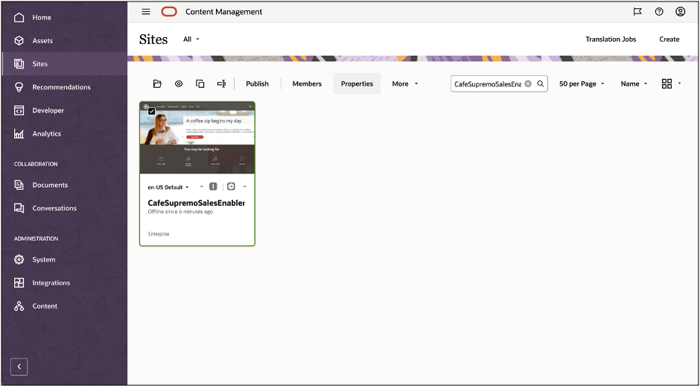Select Sites in the sidebar
Image resolution: width=700 pixels, height=386 pixels.
coord(64,64)
